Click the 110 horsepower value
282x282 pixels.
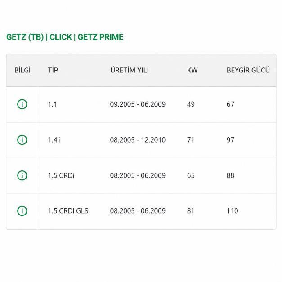pyautogui.click(x=233, y=211)
